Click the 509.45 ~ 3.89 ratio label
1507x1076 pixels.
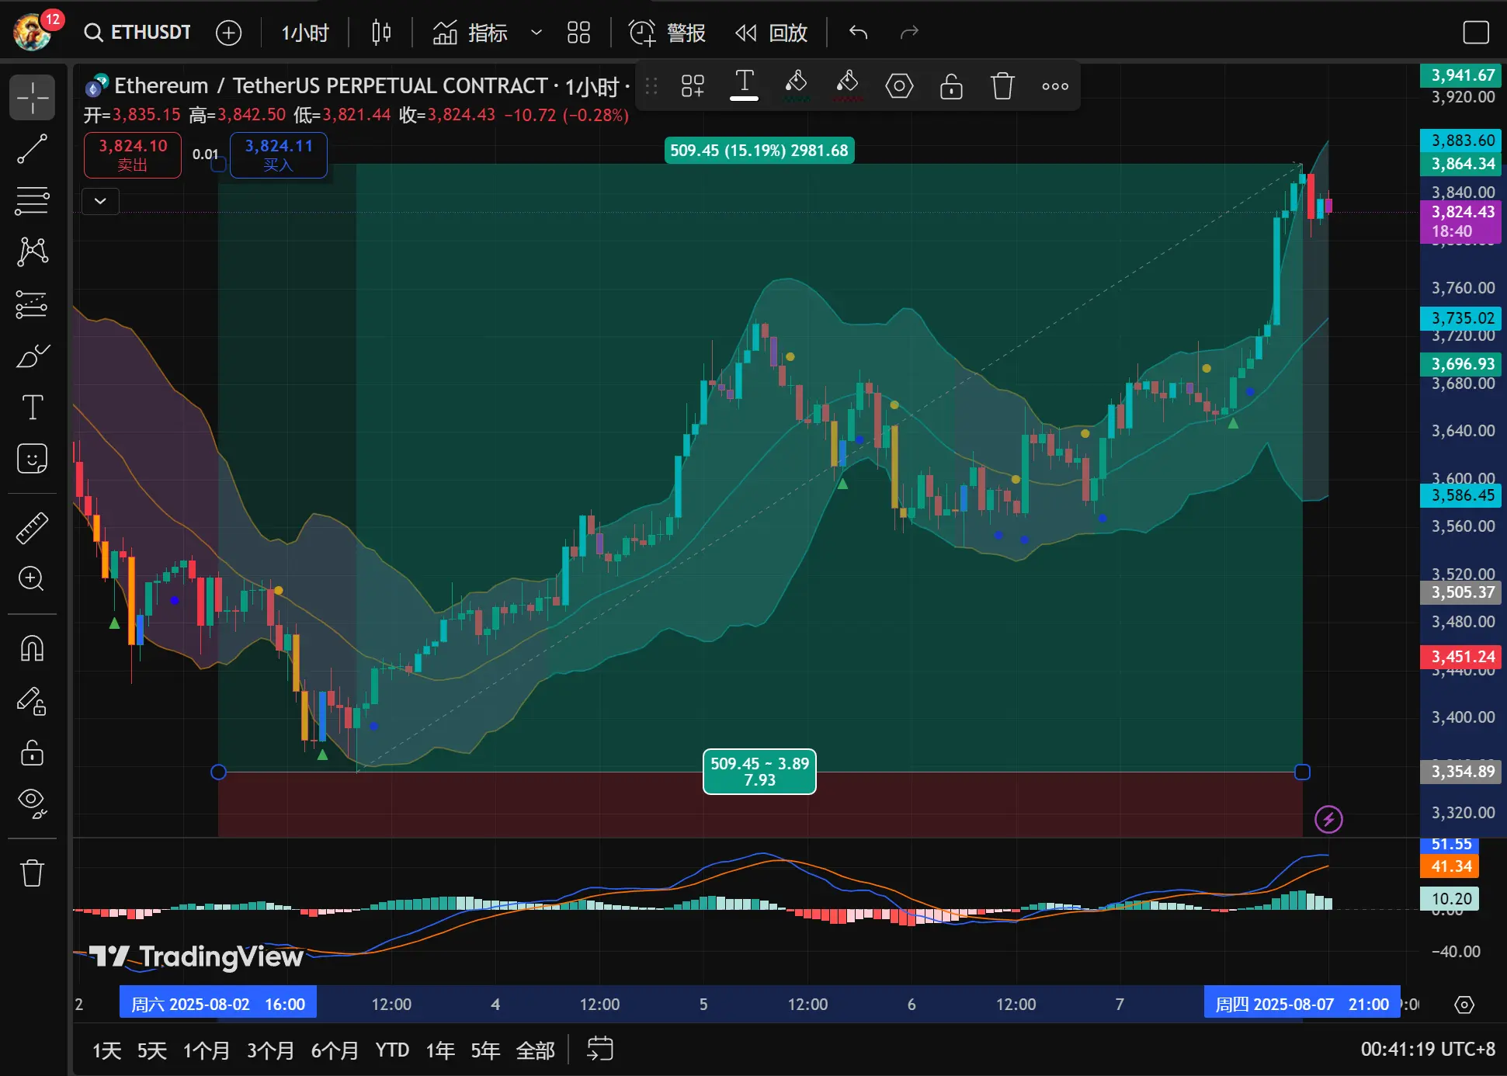(x=759, y=771)
